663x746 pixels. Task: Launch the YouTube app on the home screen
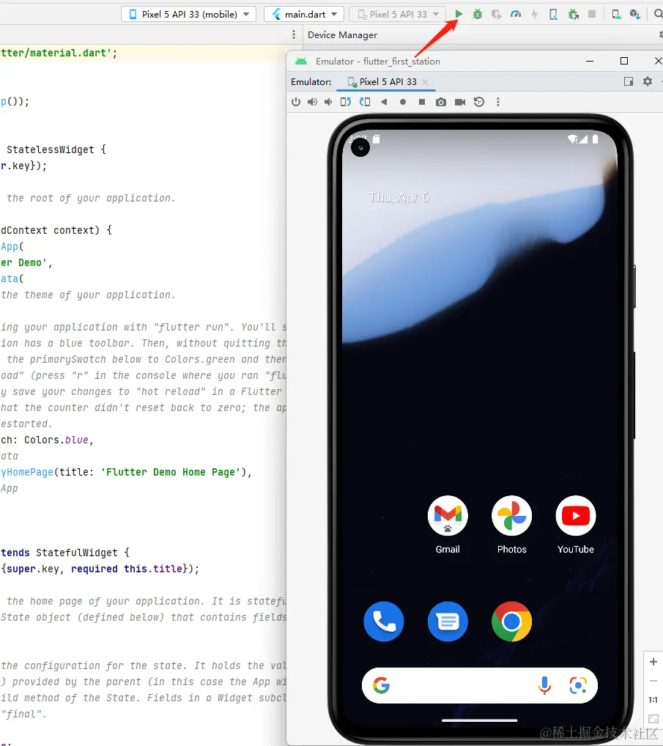point(575,516)
